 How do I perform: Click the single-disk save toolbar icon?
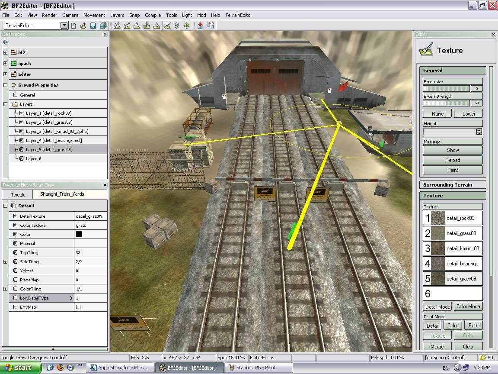(x=93, y=26)
